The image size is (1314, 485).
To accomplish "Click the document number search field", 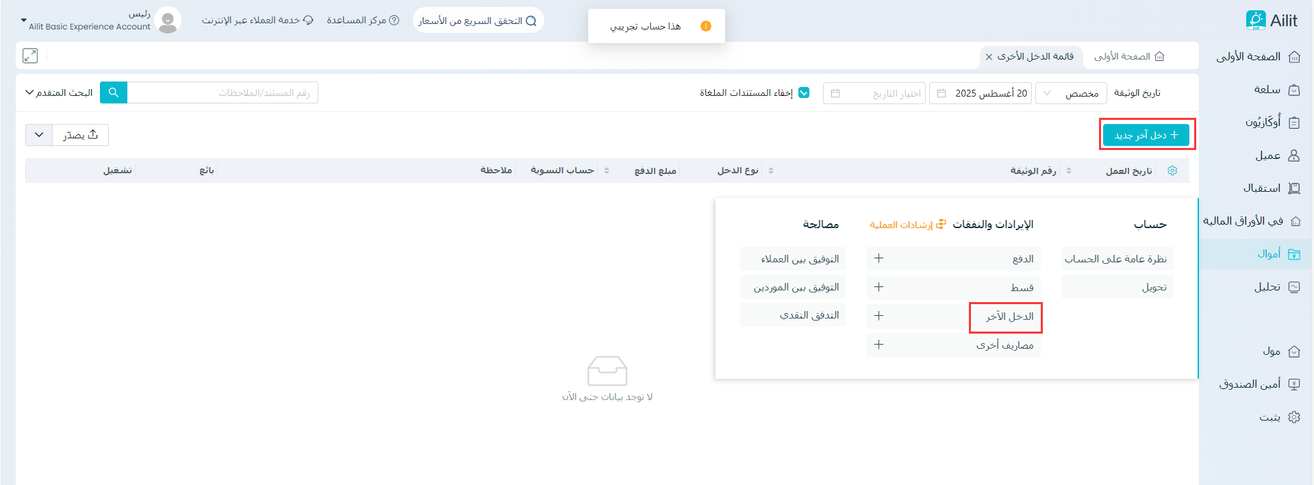I will pos(223,92).
